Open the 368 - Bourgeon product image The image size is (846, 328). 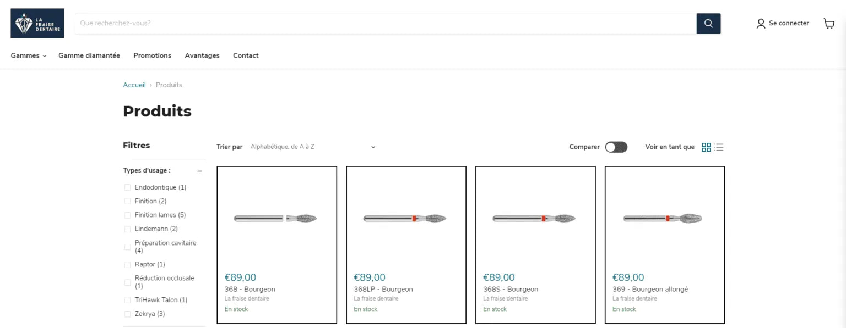pyautogui.click(x=276, y=218)
